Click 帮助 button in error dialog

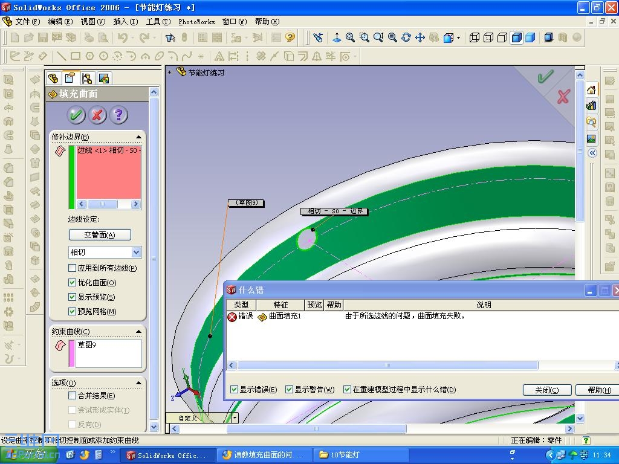[598, 390]
